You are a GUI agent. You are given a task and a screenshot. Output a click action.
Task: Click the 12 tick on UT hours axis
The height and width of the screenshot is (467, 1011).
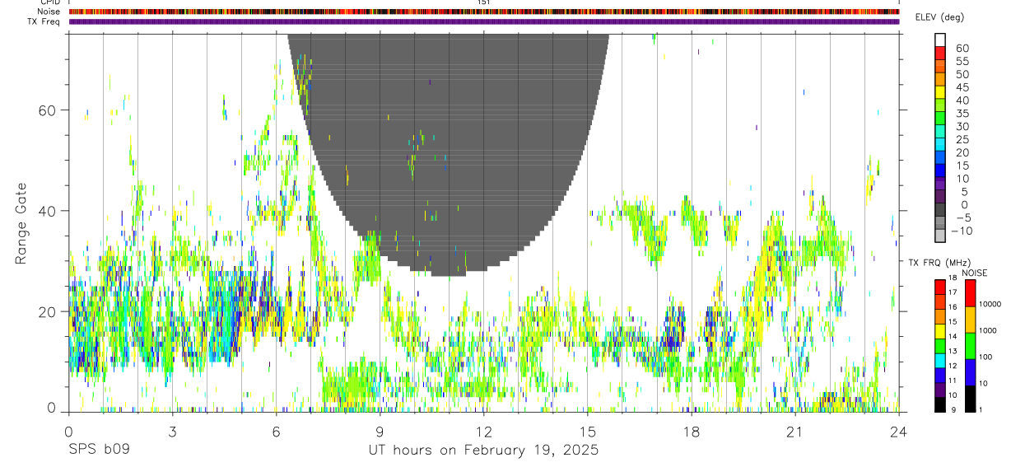(x=483, y=432)
